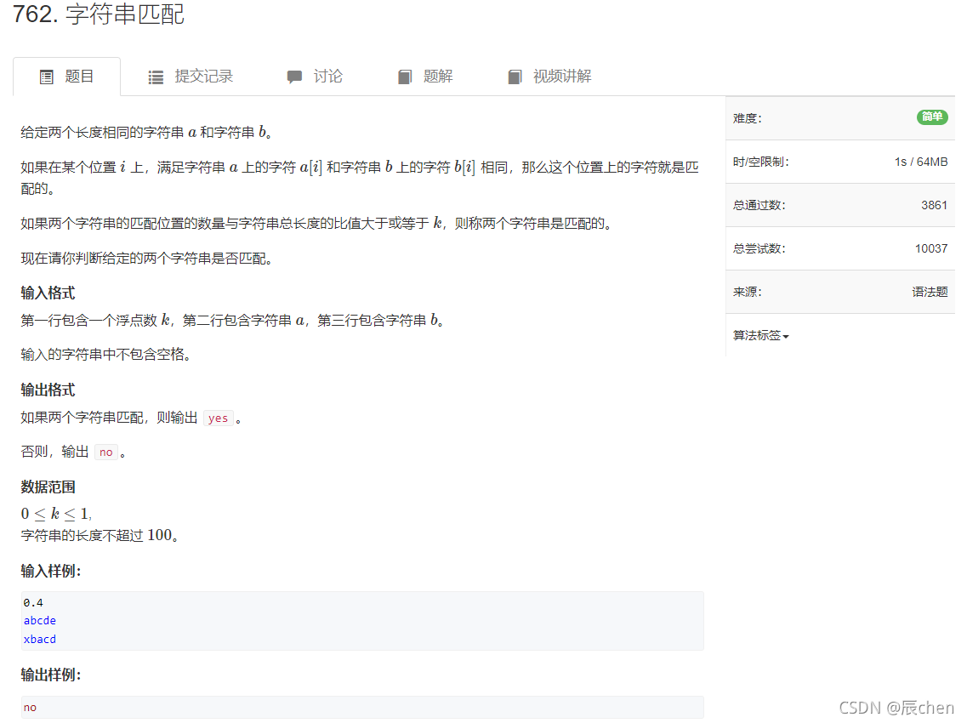This screenshot has width=967, height=723.
Task: Click the output sample no code block
Action: [30, 707]
